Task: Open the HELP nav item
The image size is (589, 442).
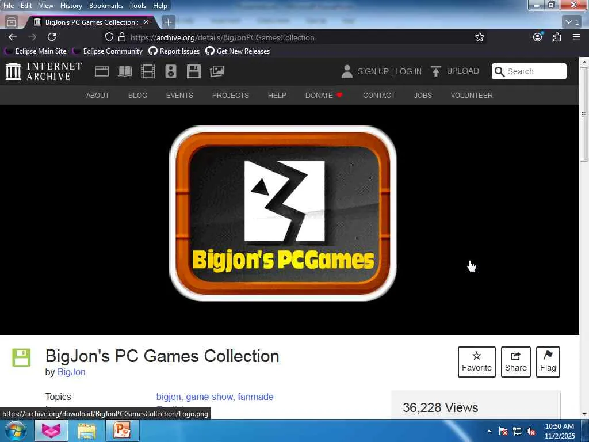Action: (x=277, y=95)
